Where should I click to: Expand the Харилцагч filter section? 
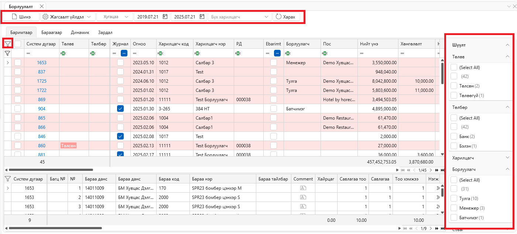[507, 158]
